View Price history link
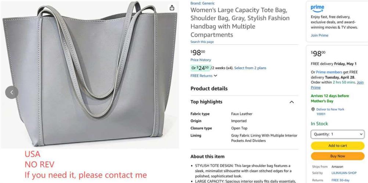 [201, 60]
